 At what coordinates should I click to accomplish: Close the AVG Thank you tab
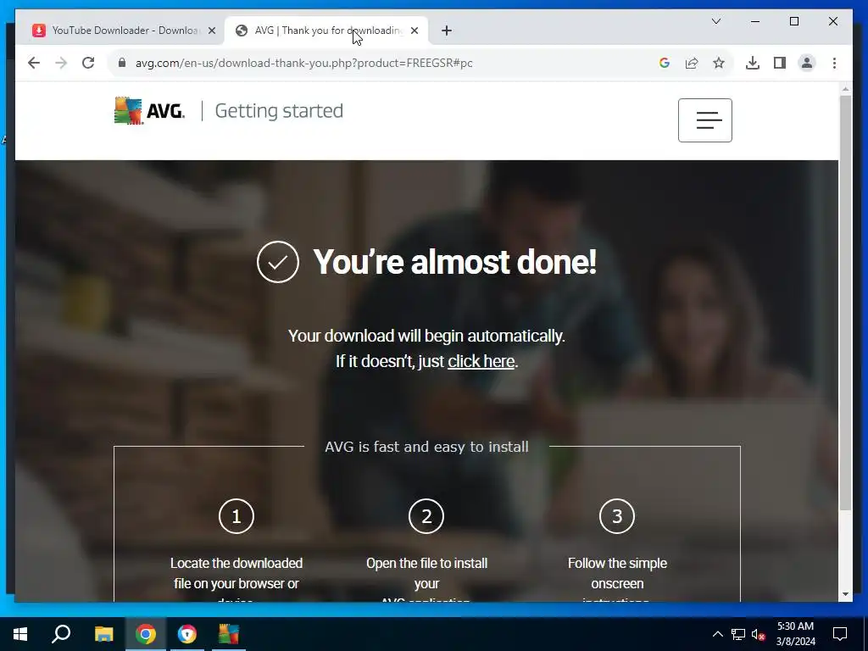[x=415, y=31]
